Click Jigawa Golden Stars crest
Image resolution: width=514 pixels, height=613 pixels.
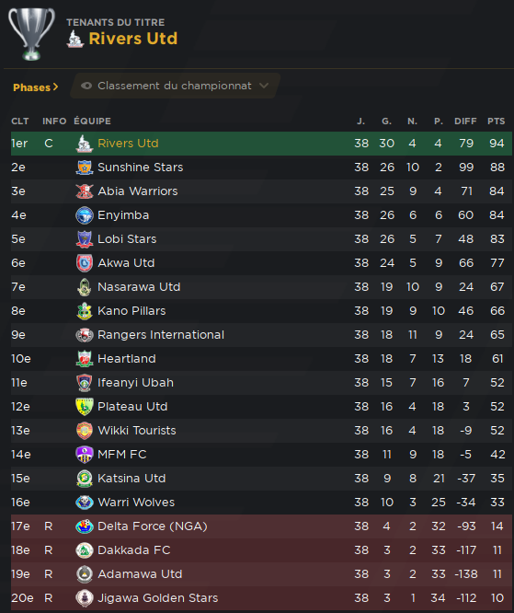[x=85, y=598]
